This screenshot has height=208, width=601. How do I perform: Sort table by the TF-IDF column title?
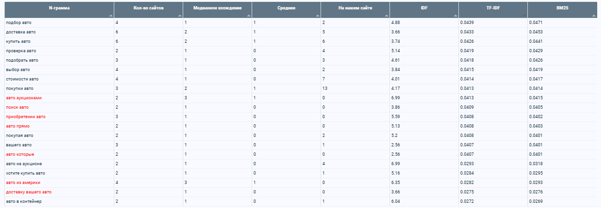tap(493, 8)
